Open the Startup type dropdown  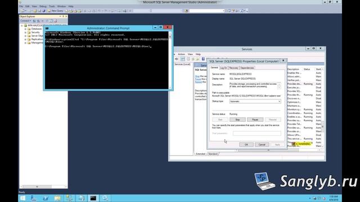[255, 101]
